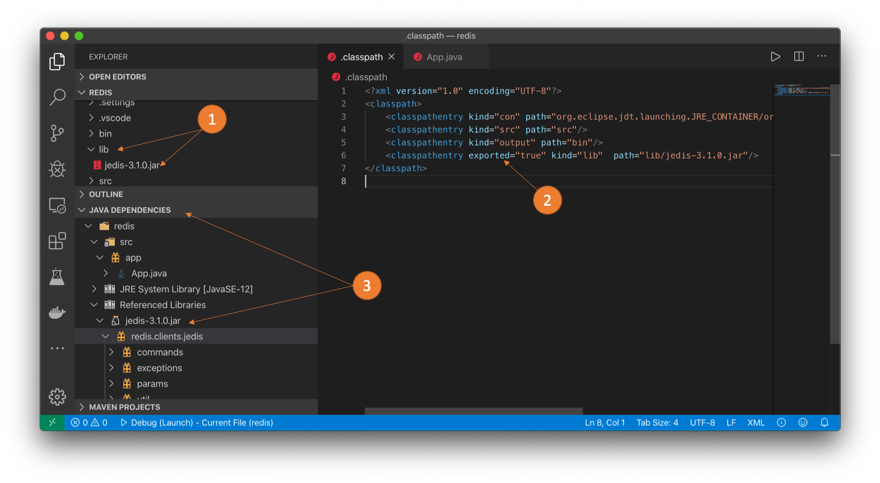Click the XML language mode indicator
Screen dimensions: 880x483
(755, 423)
